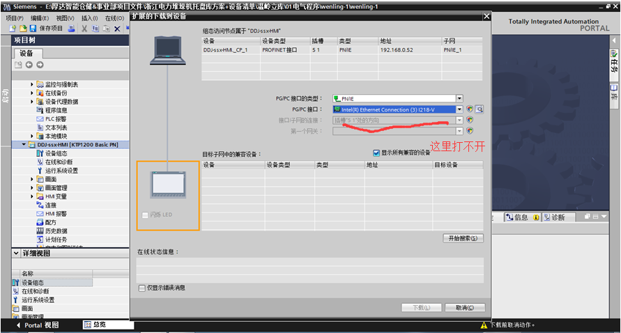Collapse the 详细视图 panel
Image resolution: width=621 pixels, height=333 pixels.
click(16, 253)
